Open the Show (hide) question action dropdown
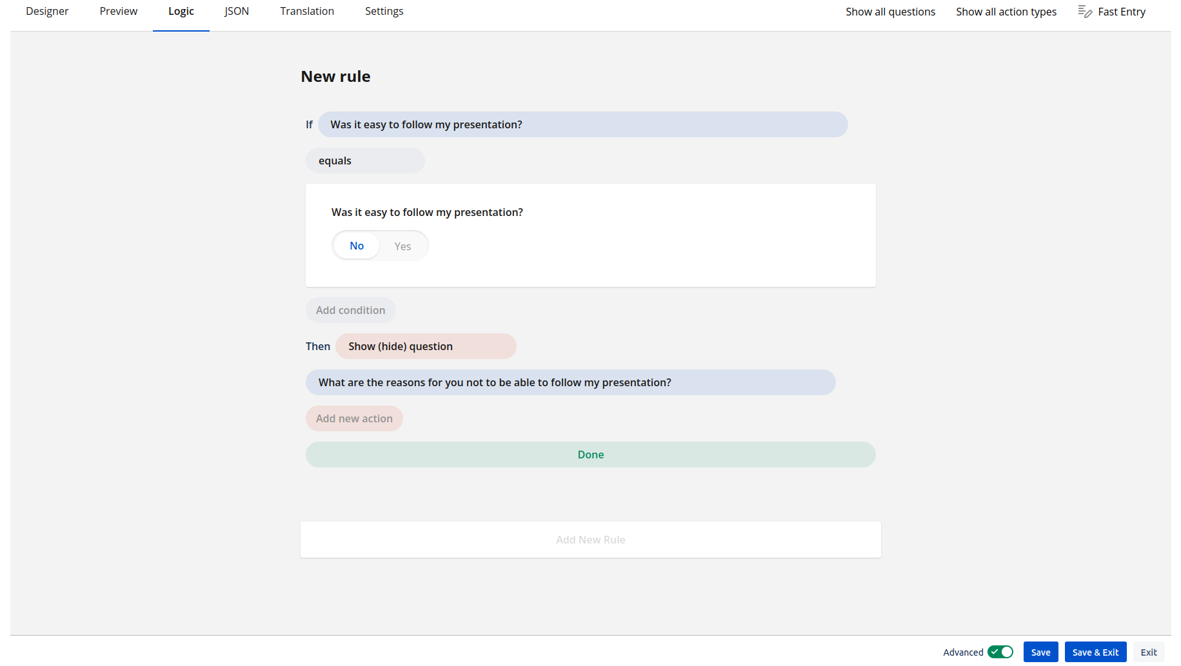1181x666 pixels. 426,346
